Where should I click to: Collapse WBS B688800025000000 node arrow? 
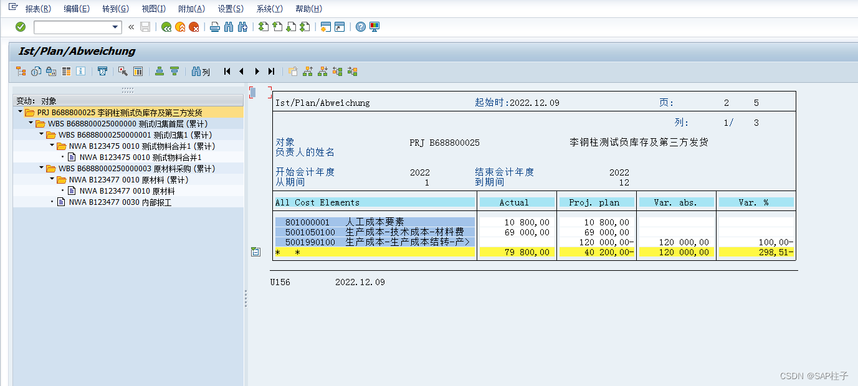pos(31,124)
